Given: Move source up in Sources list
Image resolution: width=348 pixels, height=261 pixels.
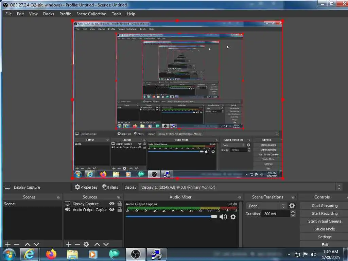Looking at the screenshot, I should click(x=97, y=244).
